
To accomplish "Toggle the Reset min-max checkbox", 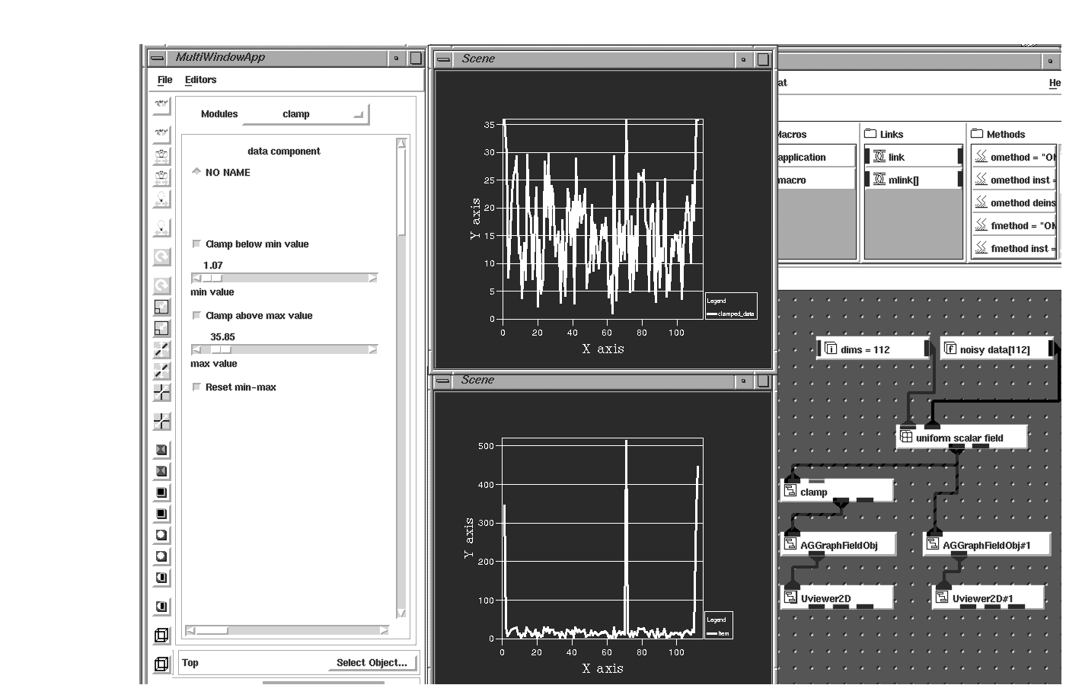I will pyautogui.click(x=197, y=387).
